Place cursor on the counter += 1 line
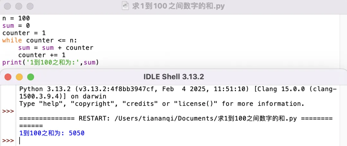This screenshot has height=146, width=347. tap(41, 55)
